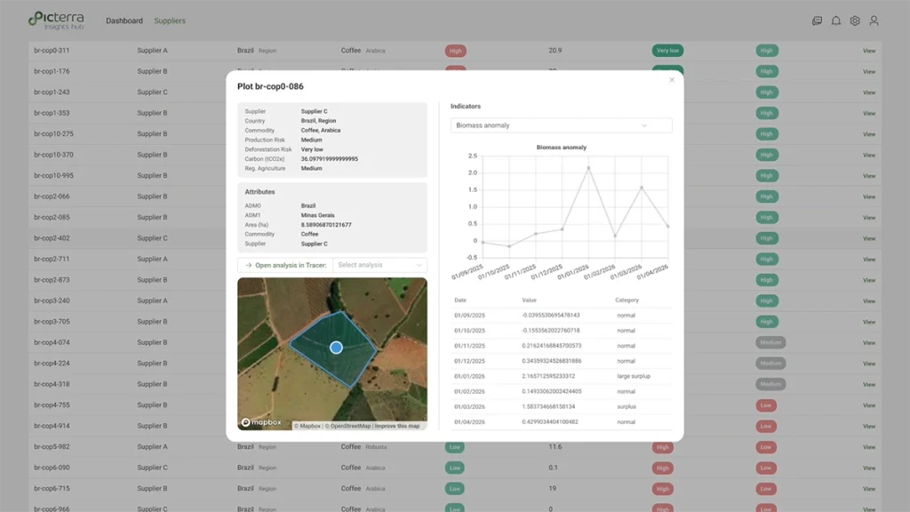Click the Plot br-cop0-086 dialog title
The width and height of the screenshot is (910, 512).
tap(270, 86)
